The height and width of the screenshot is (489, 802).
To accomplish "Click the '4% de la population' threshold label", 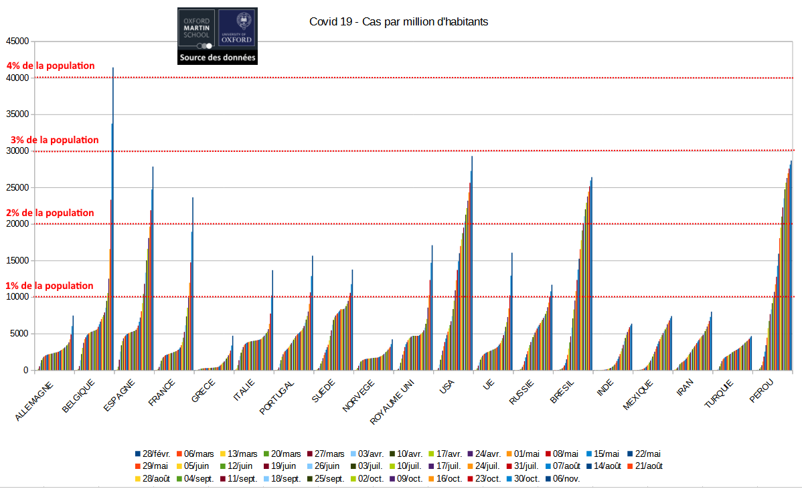I will (50, 66).
